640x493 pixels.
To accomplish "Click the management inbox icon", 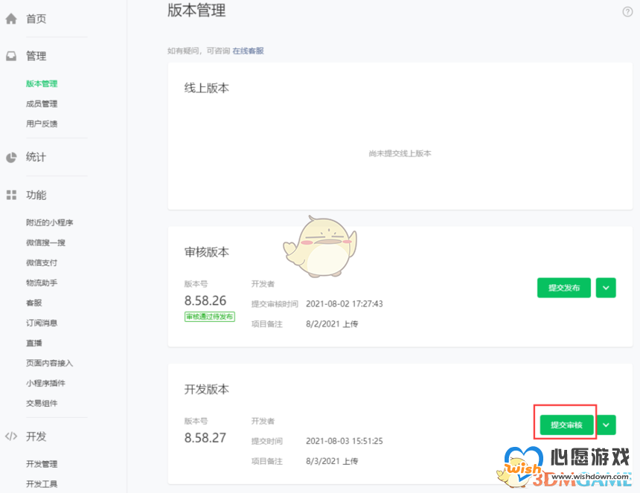I will tap(11, 56).
